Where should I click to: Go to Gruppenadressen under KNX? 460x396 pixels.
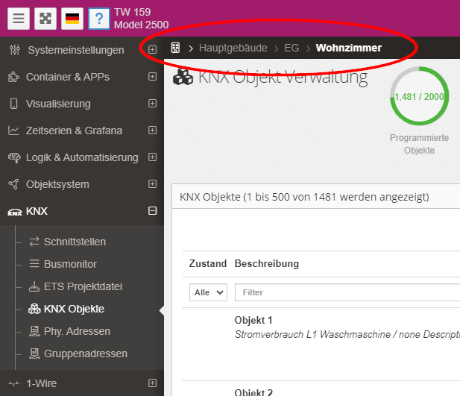point(85,353)
